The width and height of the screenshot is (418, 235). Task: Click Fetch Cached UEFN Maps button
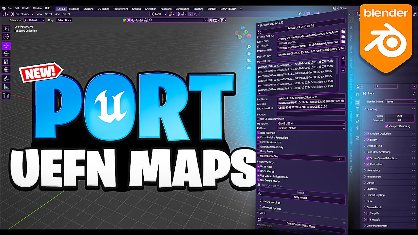point(301,225)
